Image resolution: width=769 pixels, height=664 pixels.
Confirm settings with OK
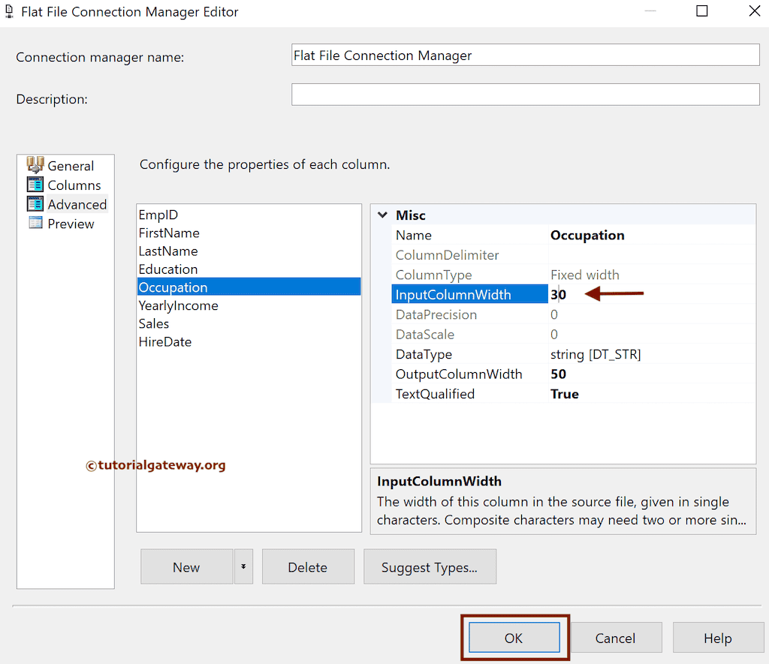point(514,637)
